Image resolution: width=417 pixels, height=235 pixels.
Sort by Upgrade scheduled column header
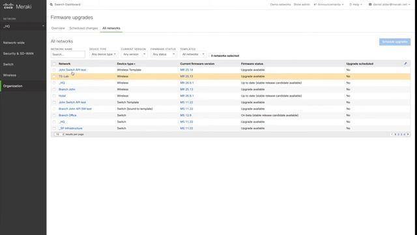[x=360, y=64]
